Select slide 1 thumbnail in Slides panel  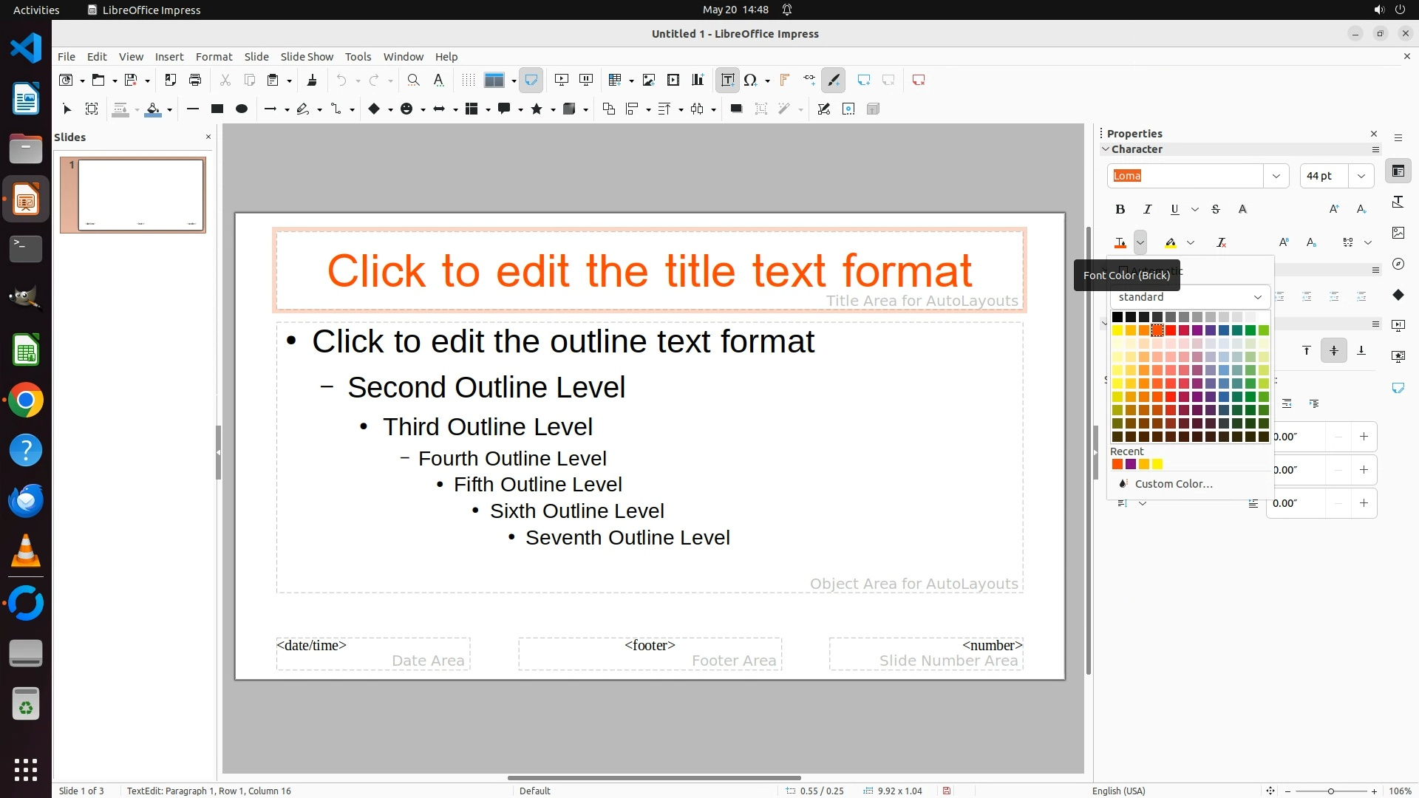pos(140,195)
